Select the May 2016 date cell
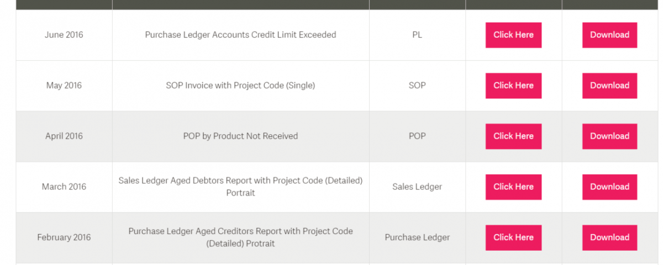This screenshot has width=663, height=265. pyautogui.click(x=64, y=86)
